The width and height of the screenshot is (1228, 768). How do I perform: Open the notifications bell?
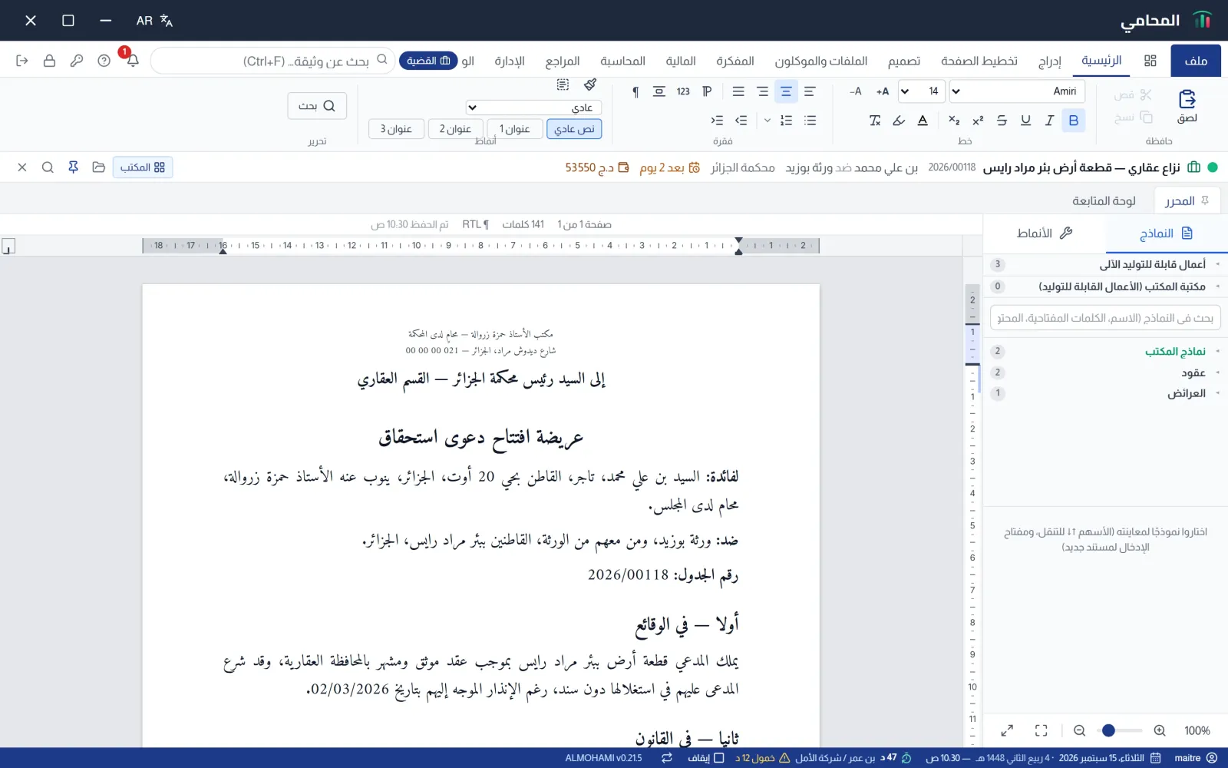point(132,61)
